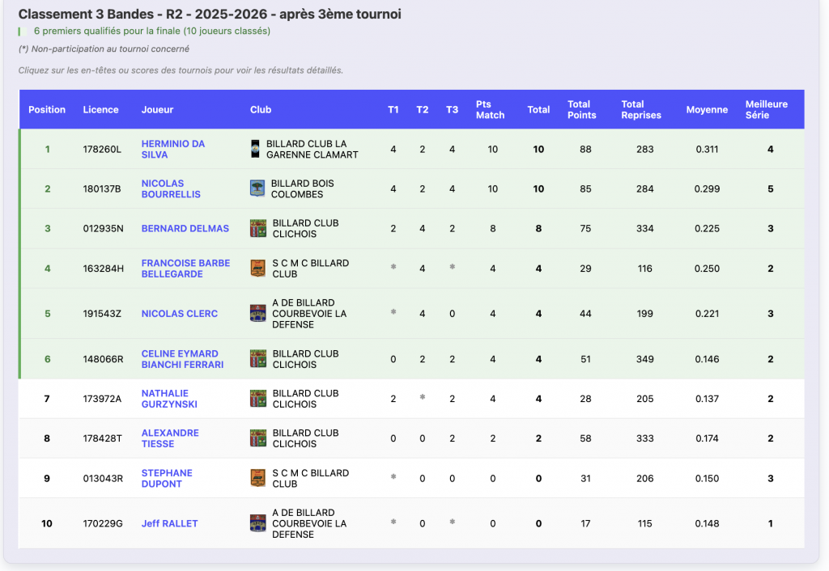
Task: Click the Meilleure Série column header
Action: click(766, 110)
